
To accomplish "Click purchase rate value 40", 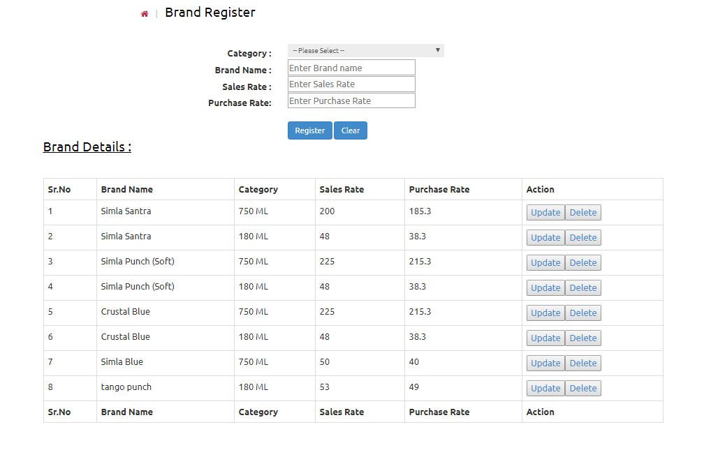I will (414, 362).
